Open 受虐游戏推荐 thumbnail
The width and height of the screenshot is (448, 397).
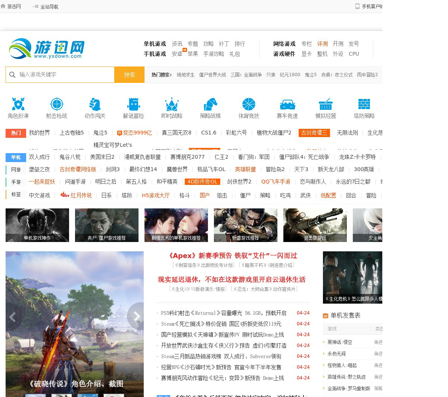(246, 225)
